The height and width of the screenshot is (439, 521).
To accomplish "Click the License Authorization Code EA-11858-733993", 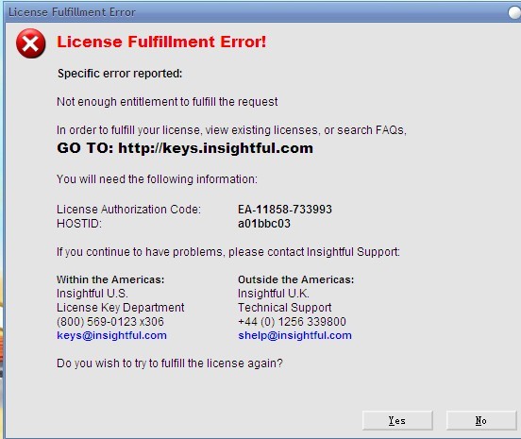I will click(285, 210).
